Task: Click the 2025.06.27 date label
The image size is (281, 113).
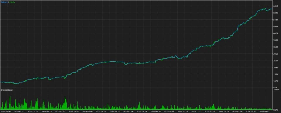Action: coord(115,112)
